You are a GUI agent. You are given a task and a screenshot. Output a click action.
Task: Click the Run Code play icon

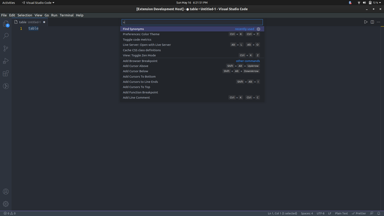(365, 22)
